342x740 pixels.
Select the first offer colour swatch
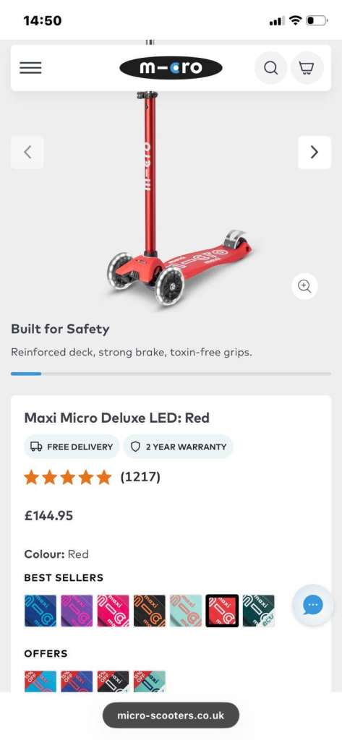click(40, 681)
